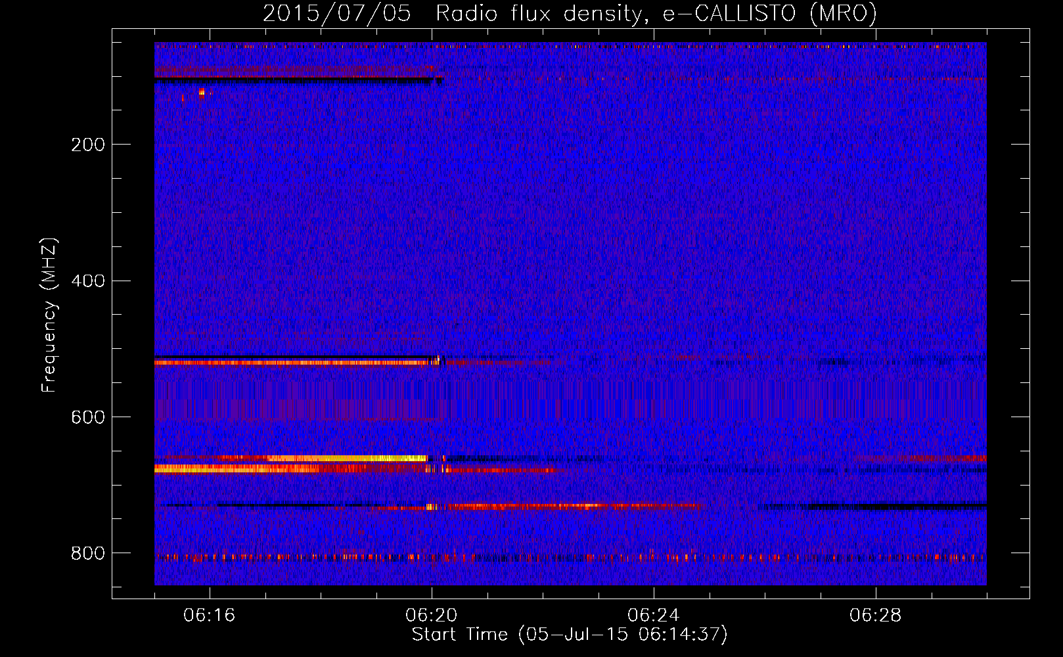Click the 06:16 time tick label
Viewport: 1063px width, 657px height.
click(210, 616)
